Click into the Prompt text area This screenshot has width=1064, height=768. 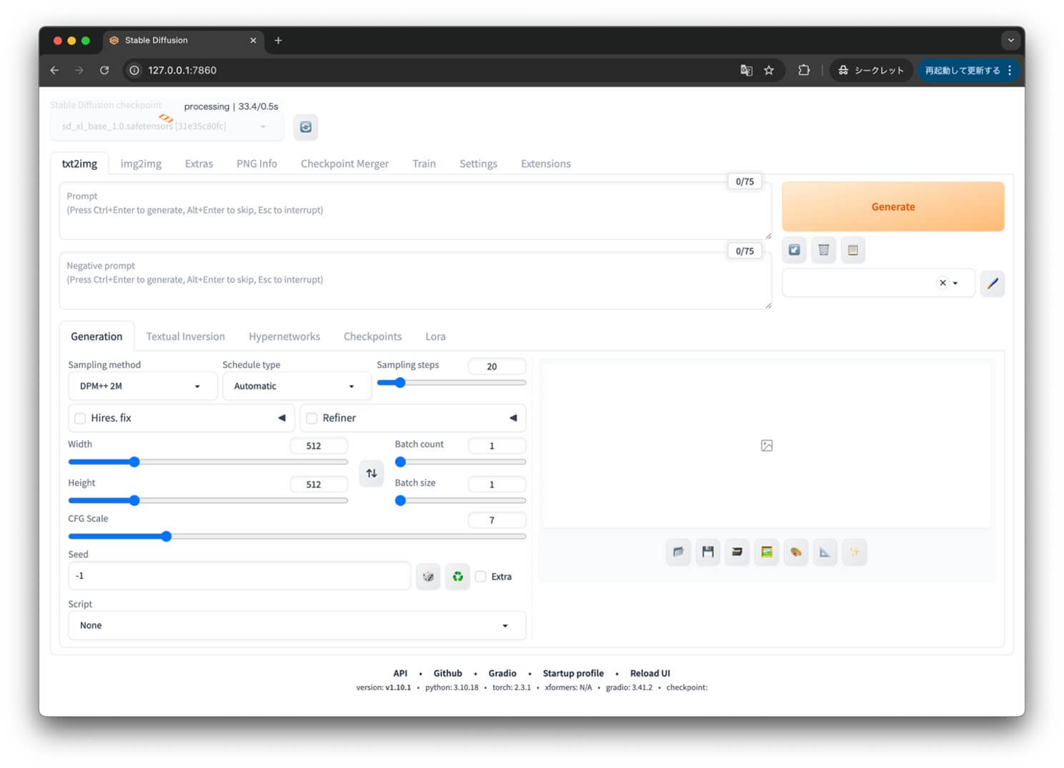415,211
